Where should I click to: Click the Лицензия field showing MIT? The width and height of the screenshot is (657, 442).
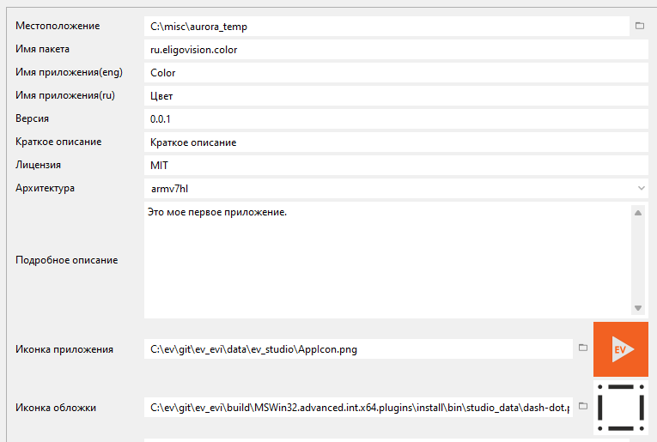(x=395, y=165)
